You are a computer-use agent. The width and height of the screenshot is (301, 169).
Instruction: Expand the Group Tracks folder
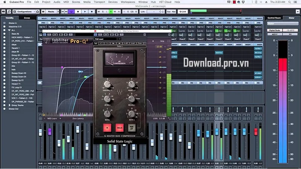[x=9, y=105]
